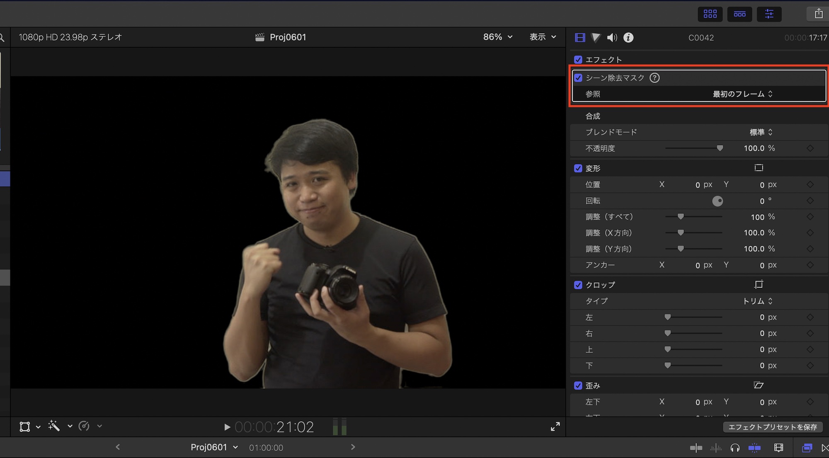Viewport: 829px width, 458px height.
Task: Open the info inspector tab
Action: [x=628, y=38]
